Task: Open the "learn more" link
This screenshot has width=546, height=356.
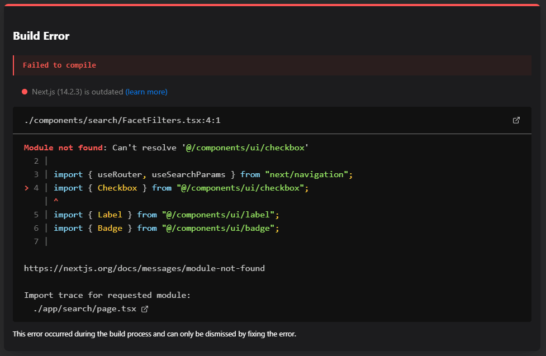Action: point(146,92)
